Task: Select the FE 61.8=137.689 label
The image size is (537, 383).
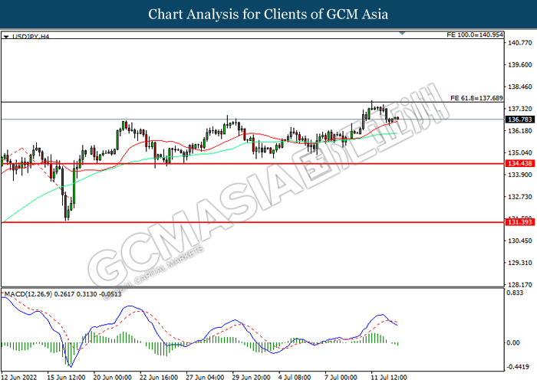Action: 476,98
